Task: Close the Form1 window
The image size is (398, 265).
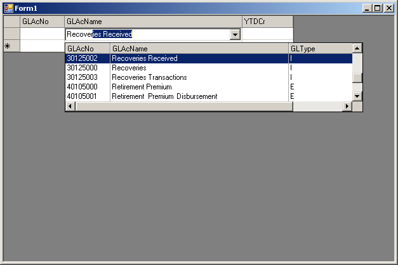Action: (x=389, y=8)
